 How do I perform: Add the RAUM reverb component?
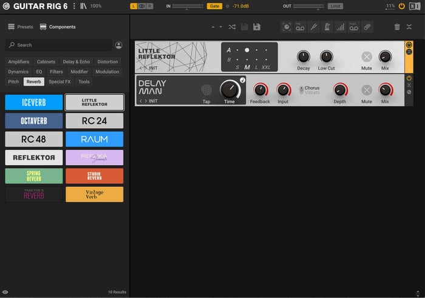[x=94, y=139]
